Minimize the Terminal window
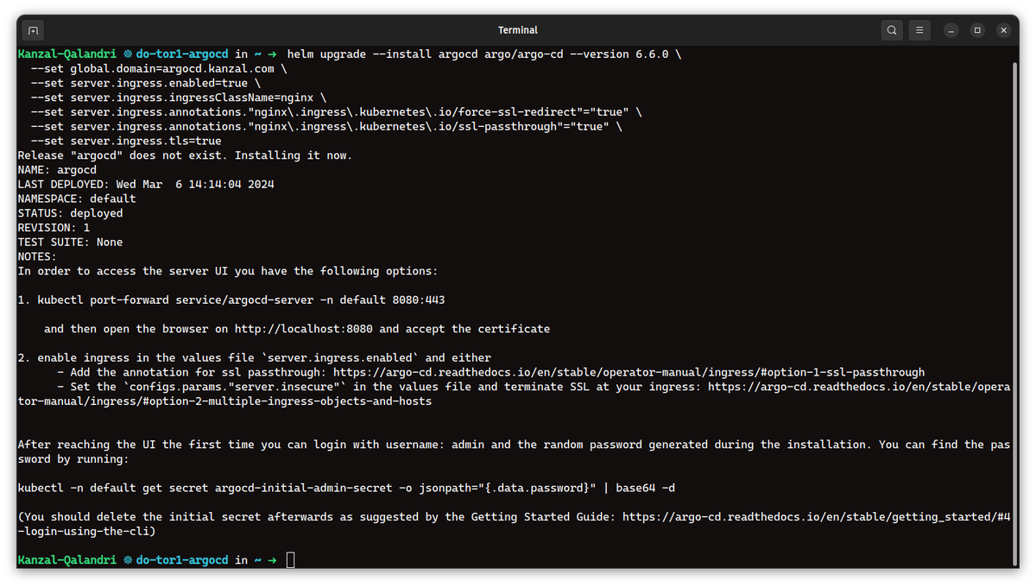The width and height of the screenshot is (1036, 587). tap(951, 30)
